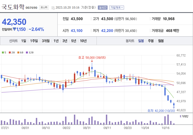Click the 실시간 real-time button

tap(103, 8)
